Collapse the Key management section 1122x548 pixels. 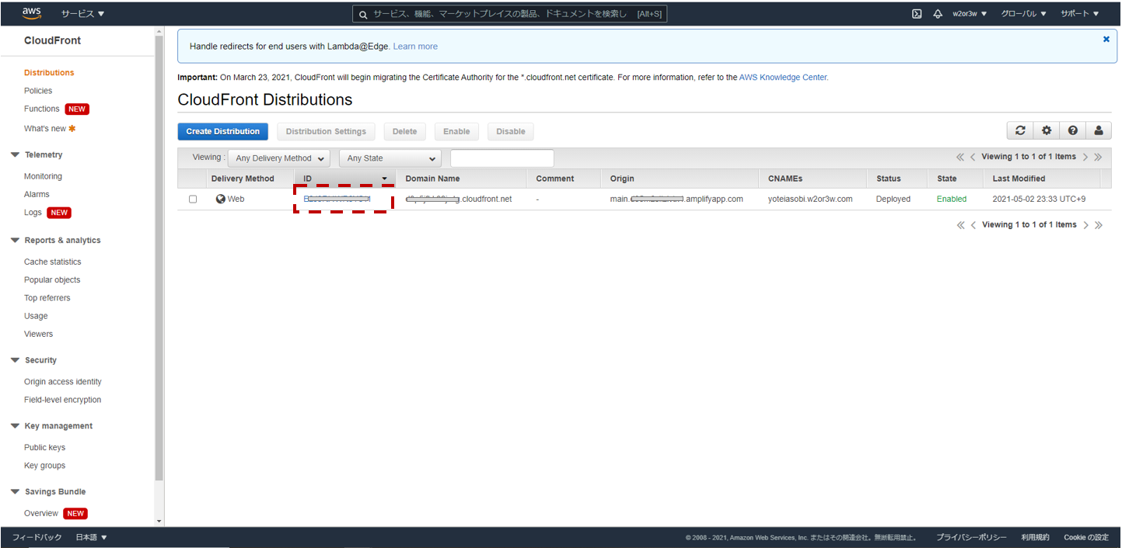(15, 426)
